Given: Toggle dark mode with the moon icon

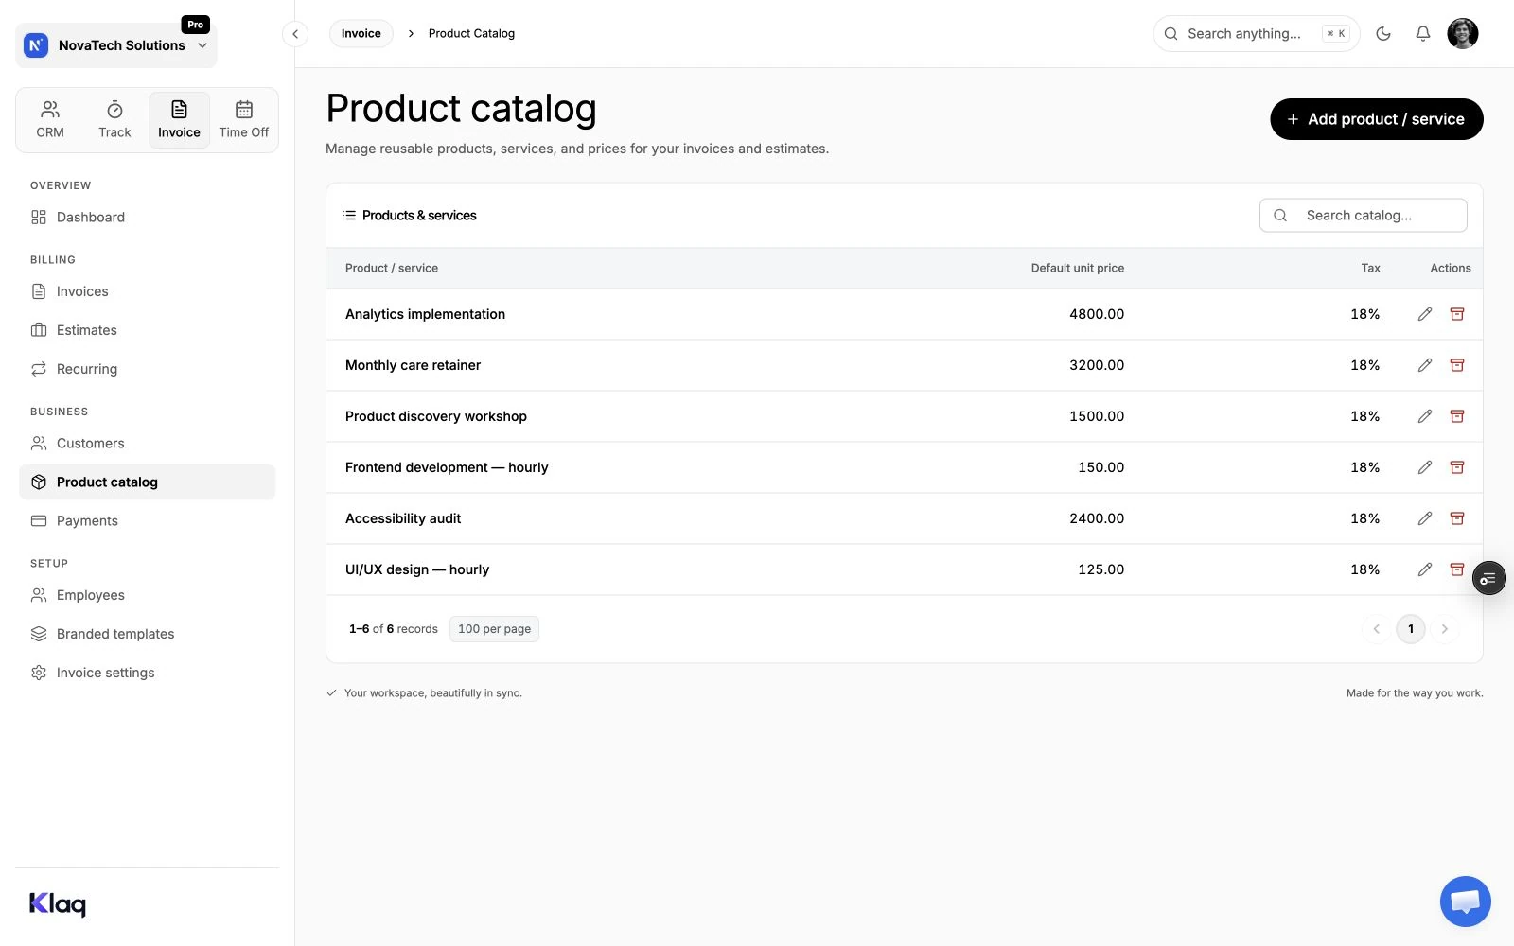Looking at the screenshot, I should pyautogui.click(x=1383, y=33).
